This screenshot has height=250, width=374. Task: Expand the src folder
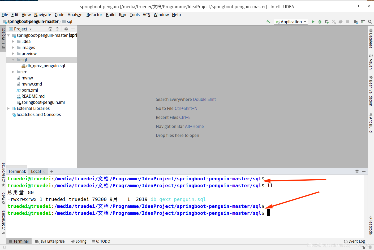13,72
